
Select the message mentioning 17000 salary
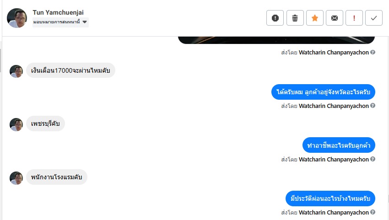tap(70, 70)
